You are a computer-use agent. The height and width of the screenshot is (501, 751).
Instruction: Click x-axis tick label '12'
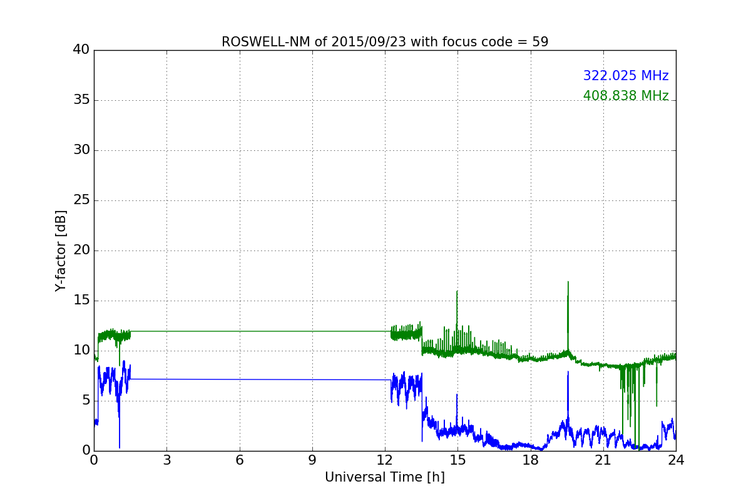click(x=385, y=460)
